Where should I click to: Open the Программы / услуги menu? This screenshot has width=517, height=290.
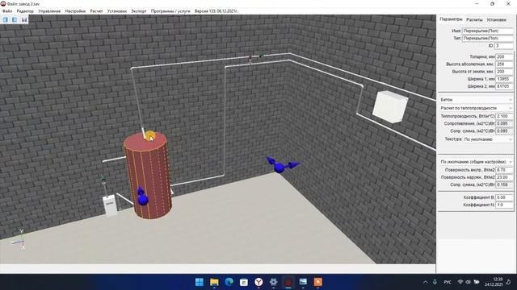(x=170, y=11)
